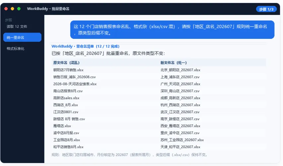This screenshot has height=166, width=283.
Task: Click new name 武汉_江汉店_202607.csv
Action: click(x=180, y=112)
